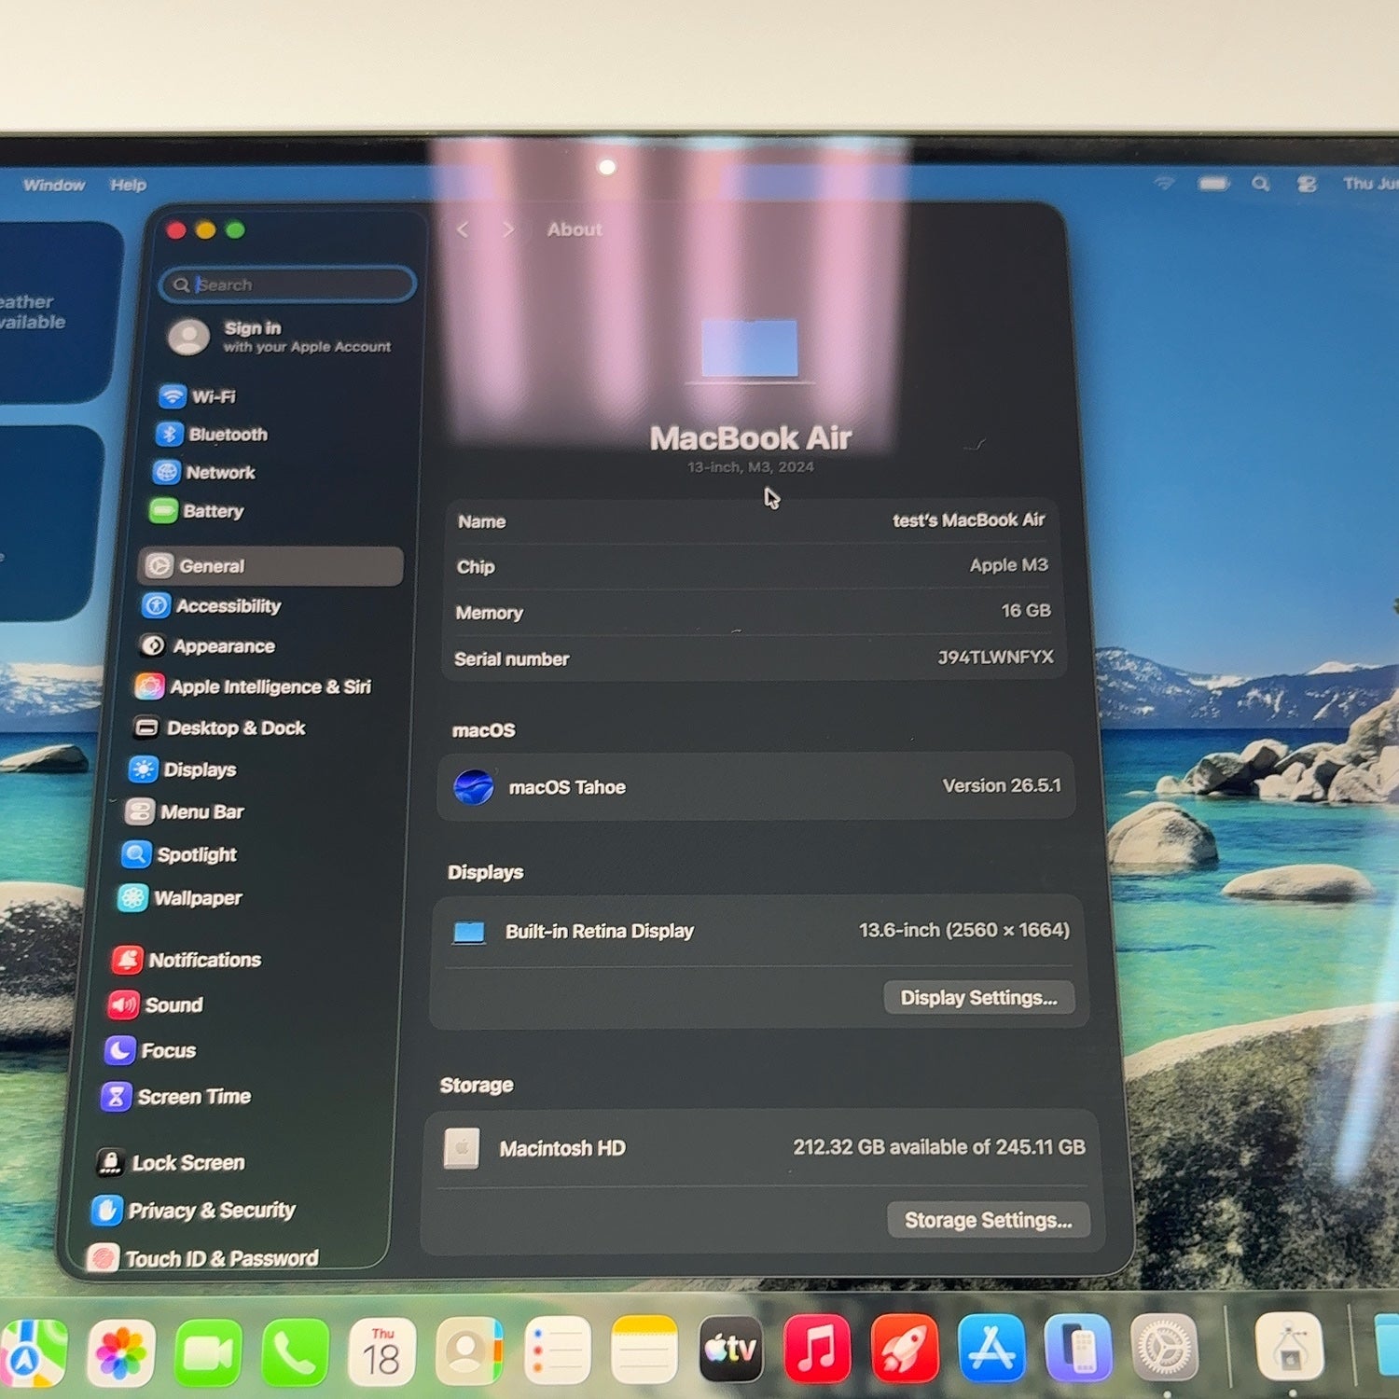Open Wallpaper settings
Image resolution: width=1399 pixels, height=1399 pixels.
[180, 898]
